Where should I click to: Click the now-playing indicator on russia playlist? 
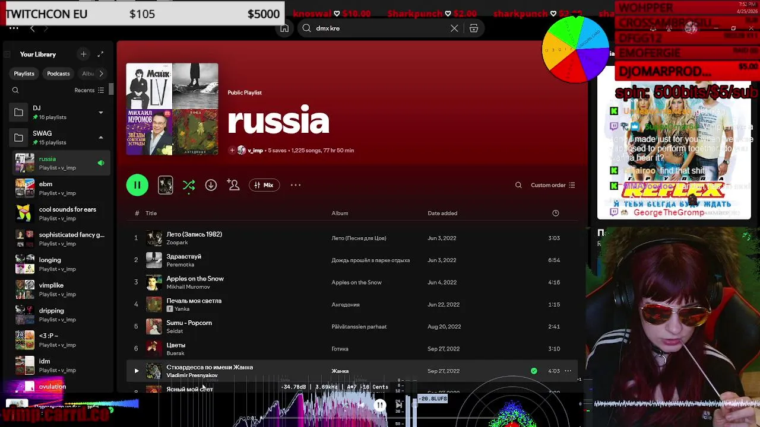pos(100,163)
